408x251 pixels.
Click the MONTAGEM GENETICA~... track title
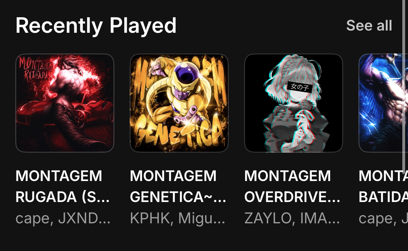[178, 186]
